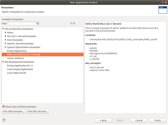This screenshot has width=168, height=125.
Task: Click the Vitis IDE Libraries button
Action: (x=38, y=111)
